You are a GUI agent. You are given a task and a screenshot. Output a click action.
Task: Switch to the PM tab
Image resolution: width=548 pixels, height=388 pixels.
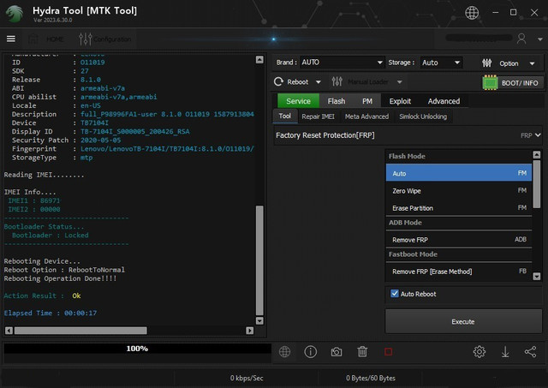(367, 101)
